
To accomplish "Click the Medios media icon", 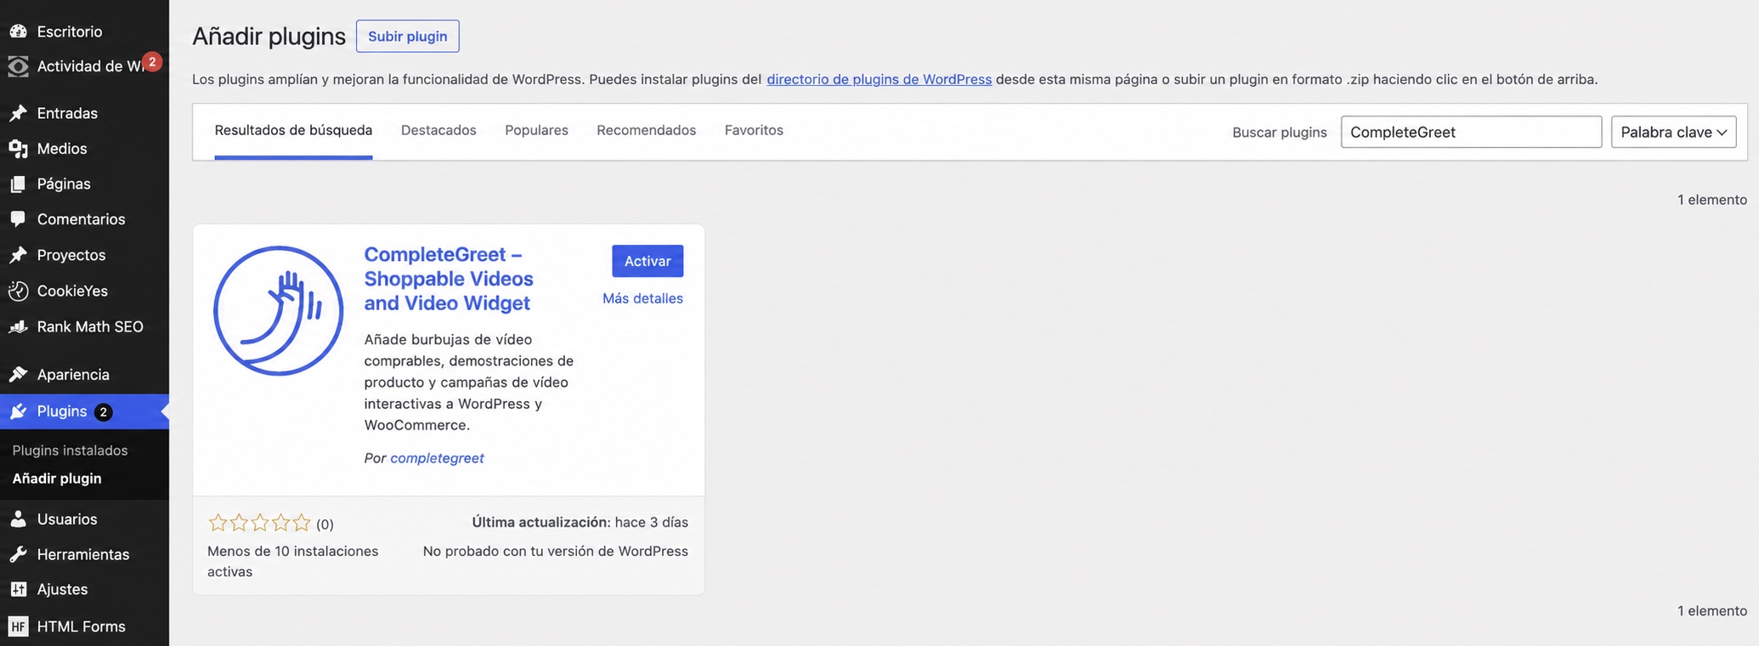I will [18, 149].
